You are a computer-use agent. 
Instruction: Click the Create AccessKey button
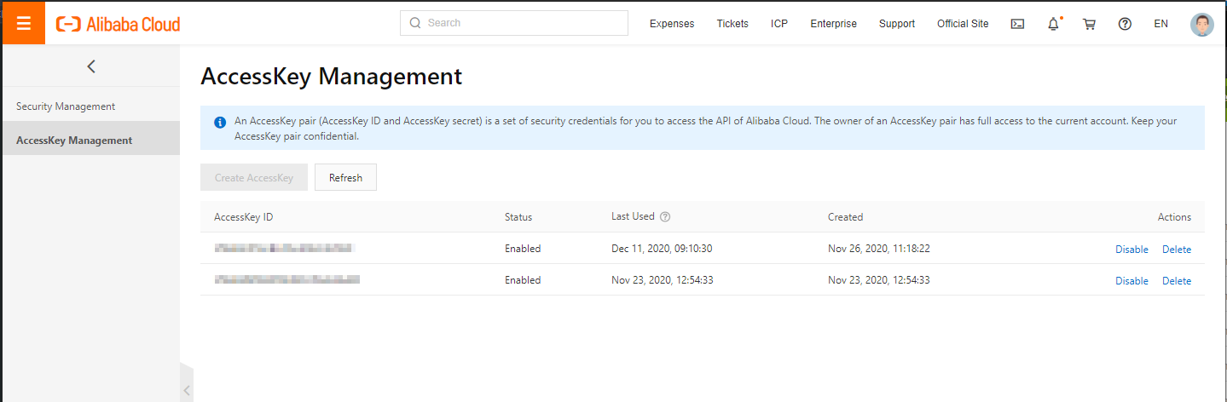coord(254,178)
